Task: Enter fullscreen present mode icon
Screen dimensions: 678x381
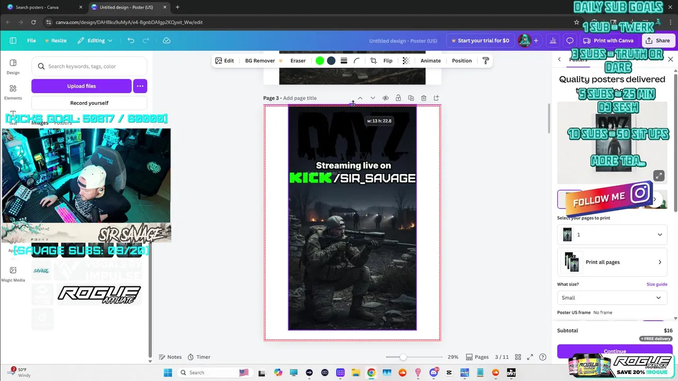Action: click(x=530, y=357)
